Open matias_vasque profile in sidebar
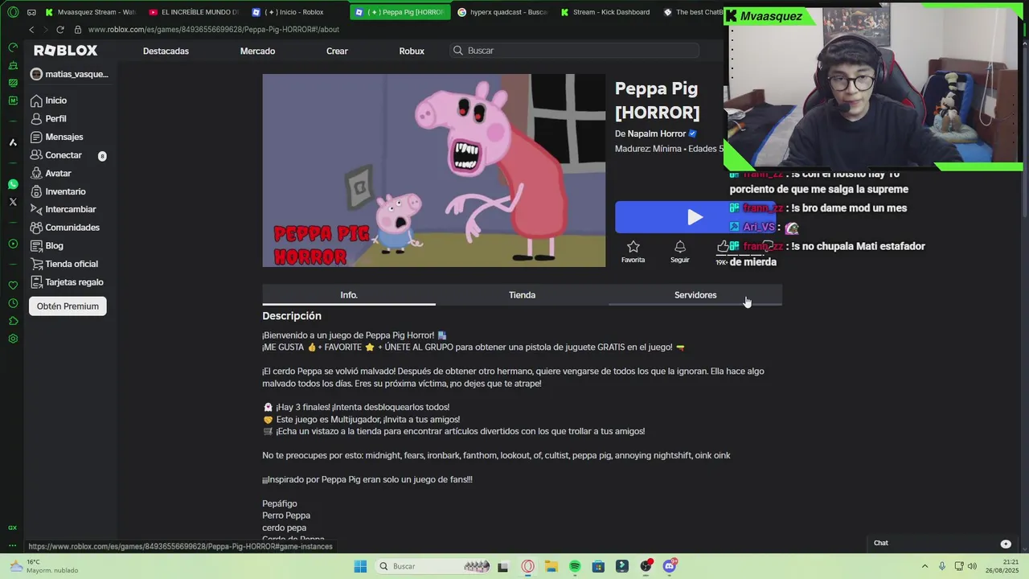Viewport: 1029px width, 579px height. pyautogui.click(x=69, y=74)
